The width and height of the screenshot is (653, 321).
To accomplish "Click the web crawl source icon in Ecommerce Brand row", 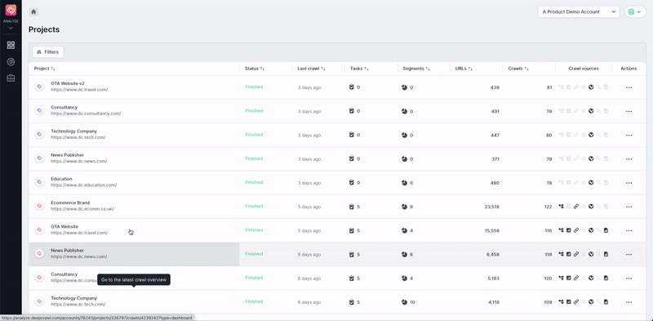I will coord(591,207).
